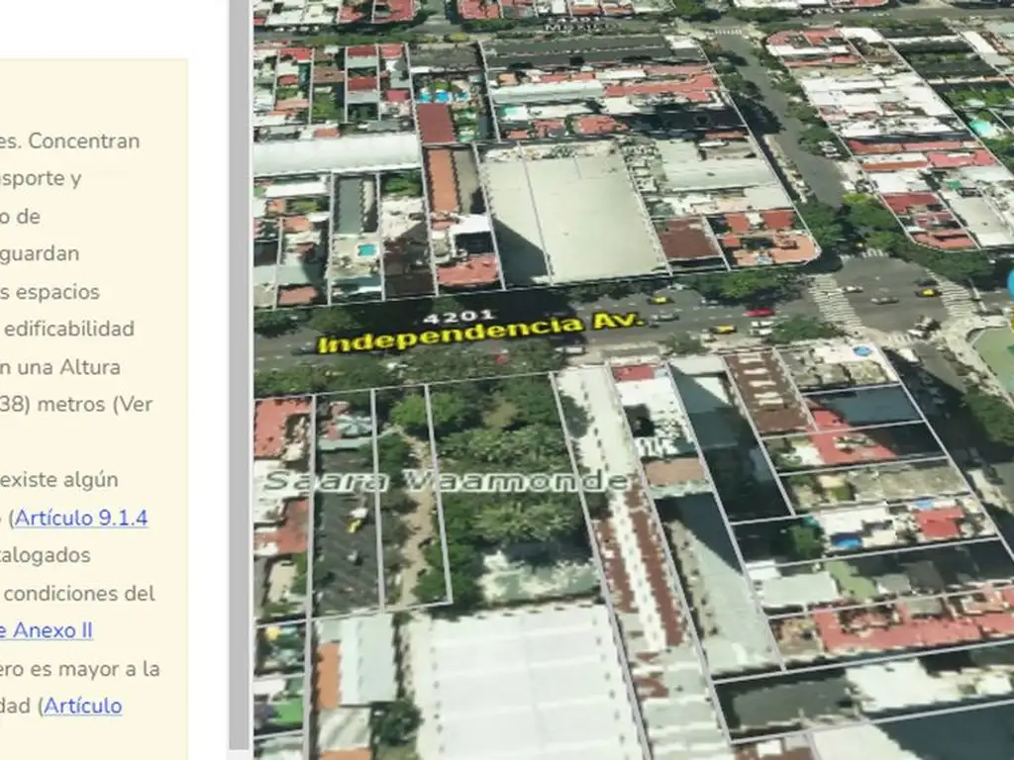Click the Saara Vaamonde map label

tap(447, 482)
